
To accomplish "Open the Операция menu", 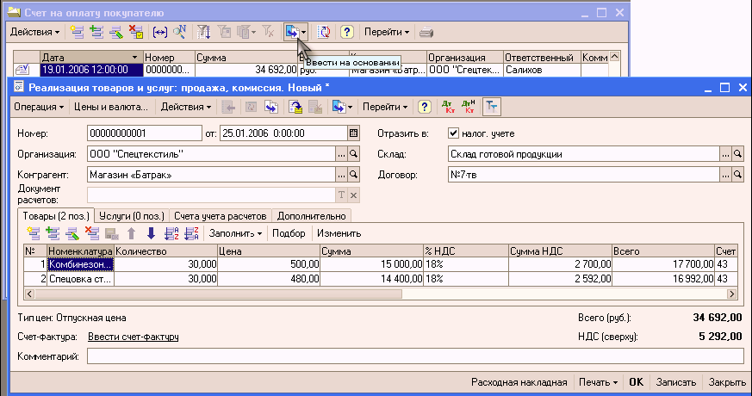I will [39, 107].
